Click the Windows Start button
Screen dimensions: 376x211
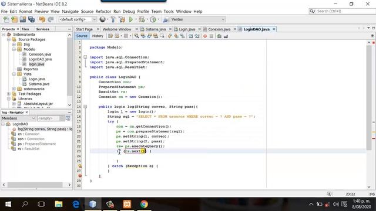click(8, 204)
